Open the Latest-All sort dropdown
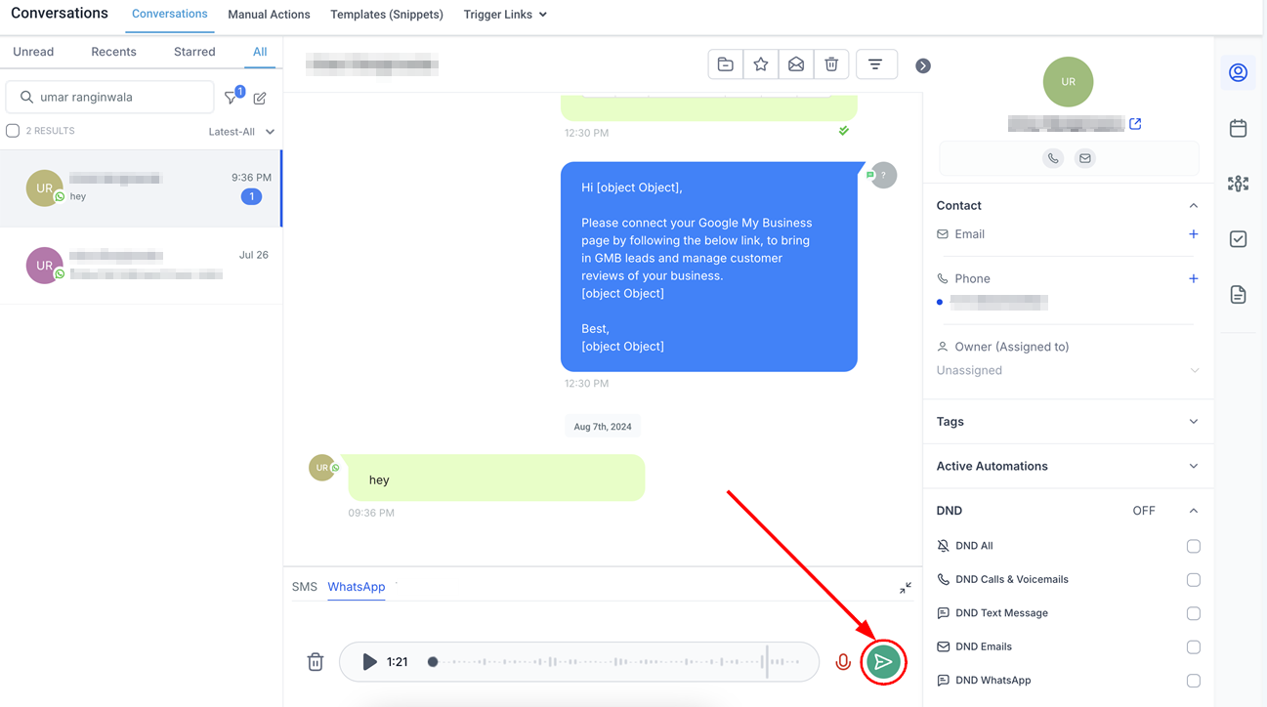 point(241,132)
